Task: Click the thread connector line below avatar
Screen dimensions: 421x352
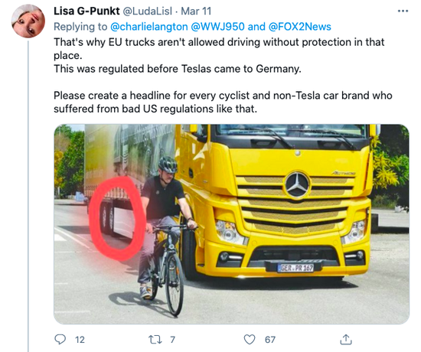Action: coord(28,196)
